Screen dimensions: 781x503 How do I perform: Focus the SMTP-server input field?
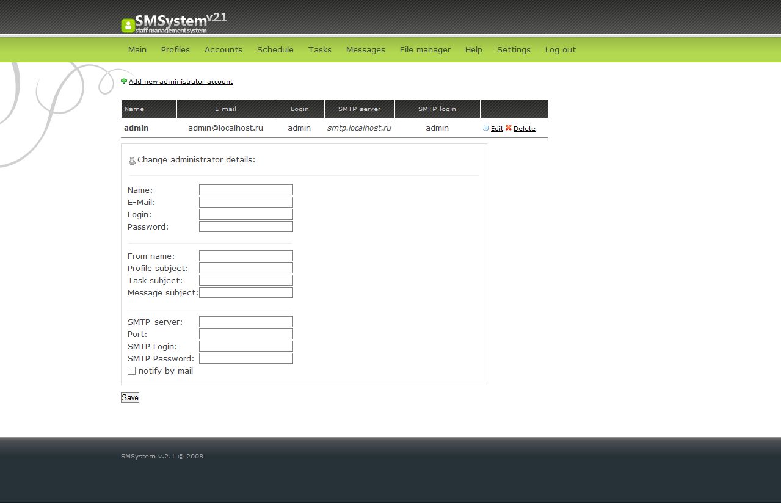click(x=246, y=322)
